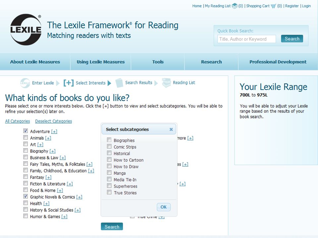
Task: Check the Media Tie-In subcategory
Action: click(109, 179)
